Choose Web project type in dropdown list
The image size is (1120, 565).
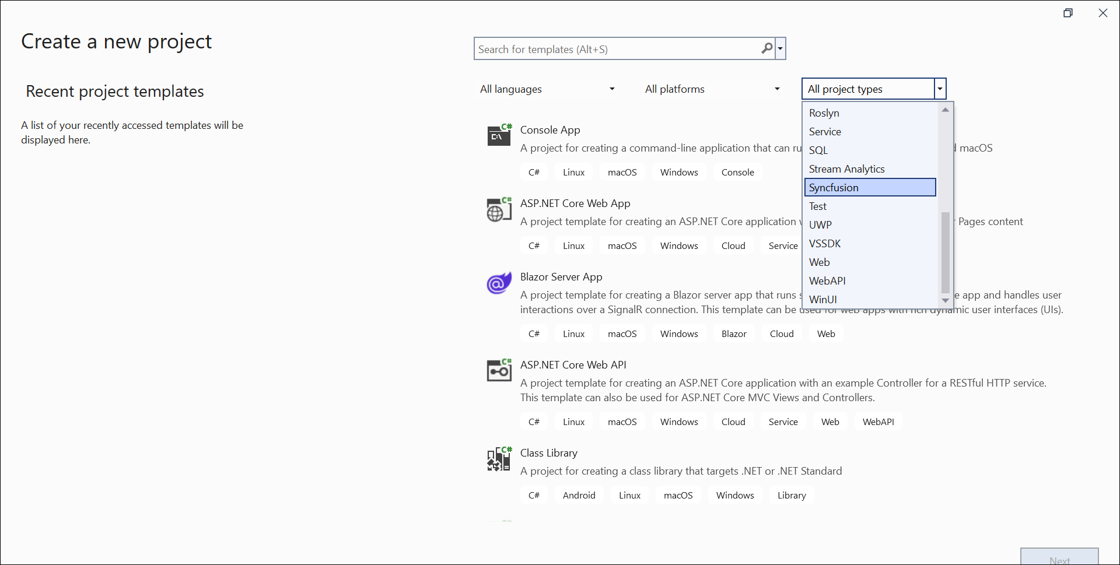tap(870, 262)
